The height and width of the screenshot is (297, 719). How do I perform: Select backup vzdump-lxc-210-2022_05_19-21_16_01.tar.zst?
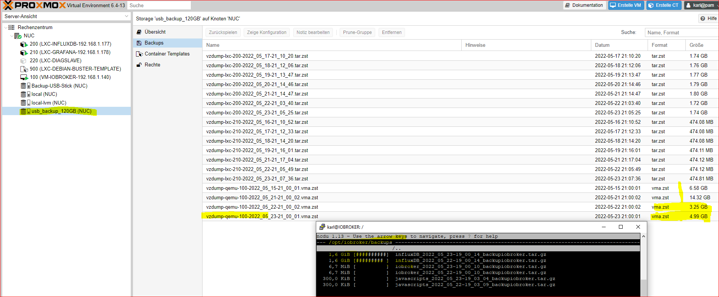click(x=460, y=150)
